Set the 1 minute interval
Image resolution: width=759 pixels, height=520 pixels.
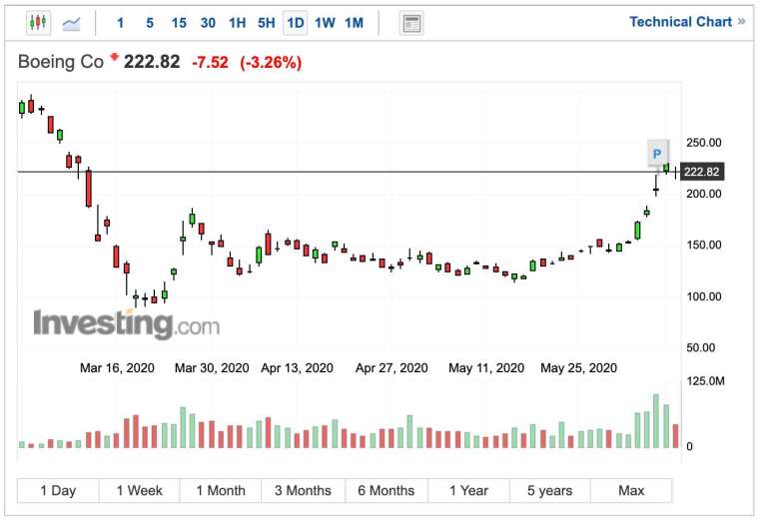click(x=120, y=23)
